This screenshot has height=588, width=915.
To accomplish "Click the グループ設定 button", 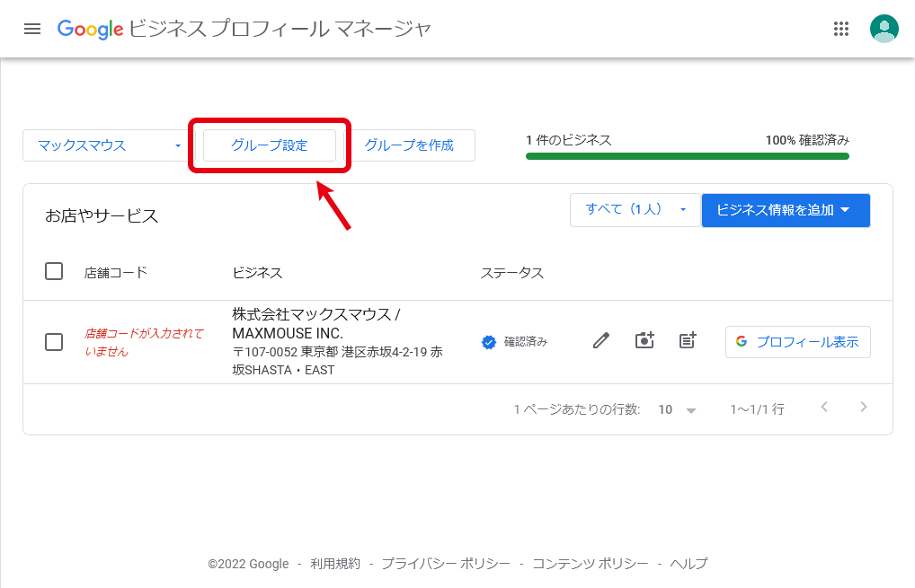I will click(x=269, y=145).
